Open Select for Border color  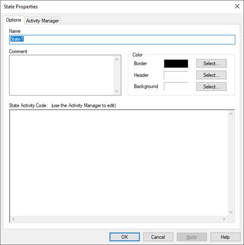point(211,64)
